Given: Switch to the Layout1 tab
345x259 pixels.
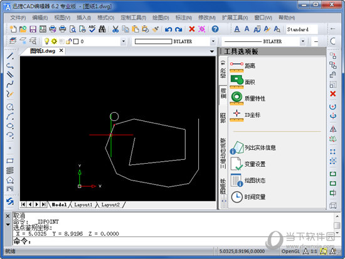Looking at the screenshot, I should pos(83,204).
